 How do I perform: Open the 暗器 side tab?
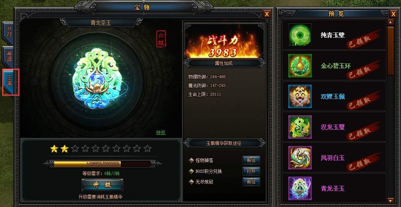click(x=8, y=57)
